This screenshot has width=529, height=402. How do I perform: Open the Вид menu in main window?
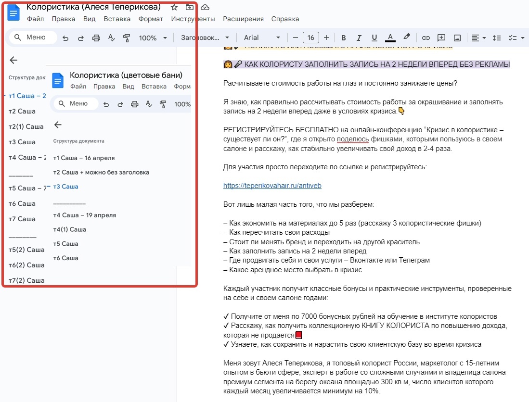(x=90, y=19)
